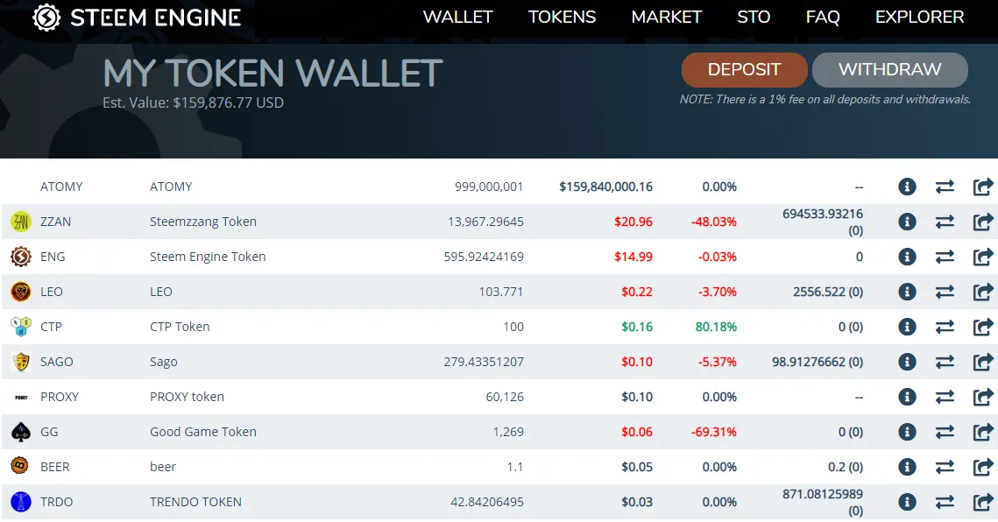Click the STEEM ENGINE title text
Viewport: 998px width, 522px height.
[155, 18]
